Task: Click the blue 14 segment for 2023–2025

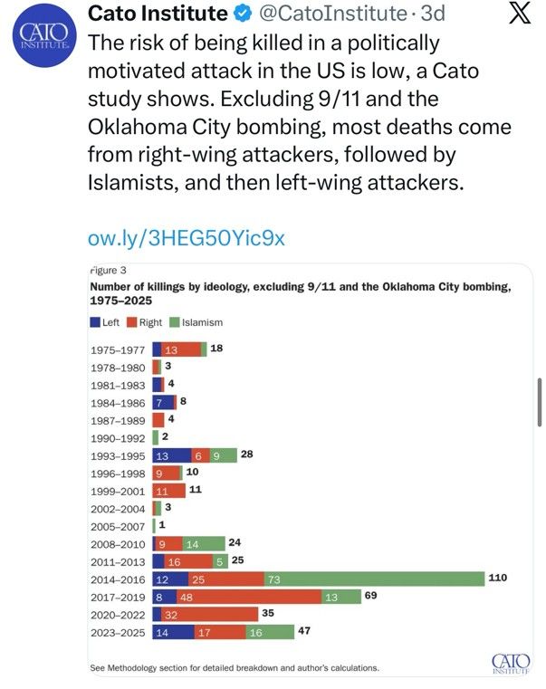Action: point(174,632)
